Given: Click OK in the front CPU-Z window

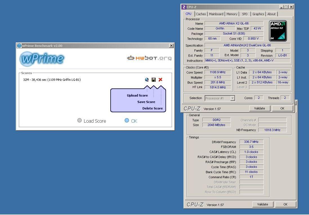Looking at the screenshot, I should click(x=282, y=108).
